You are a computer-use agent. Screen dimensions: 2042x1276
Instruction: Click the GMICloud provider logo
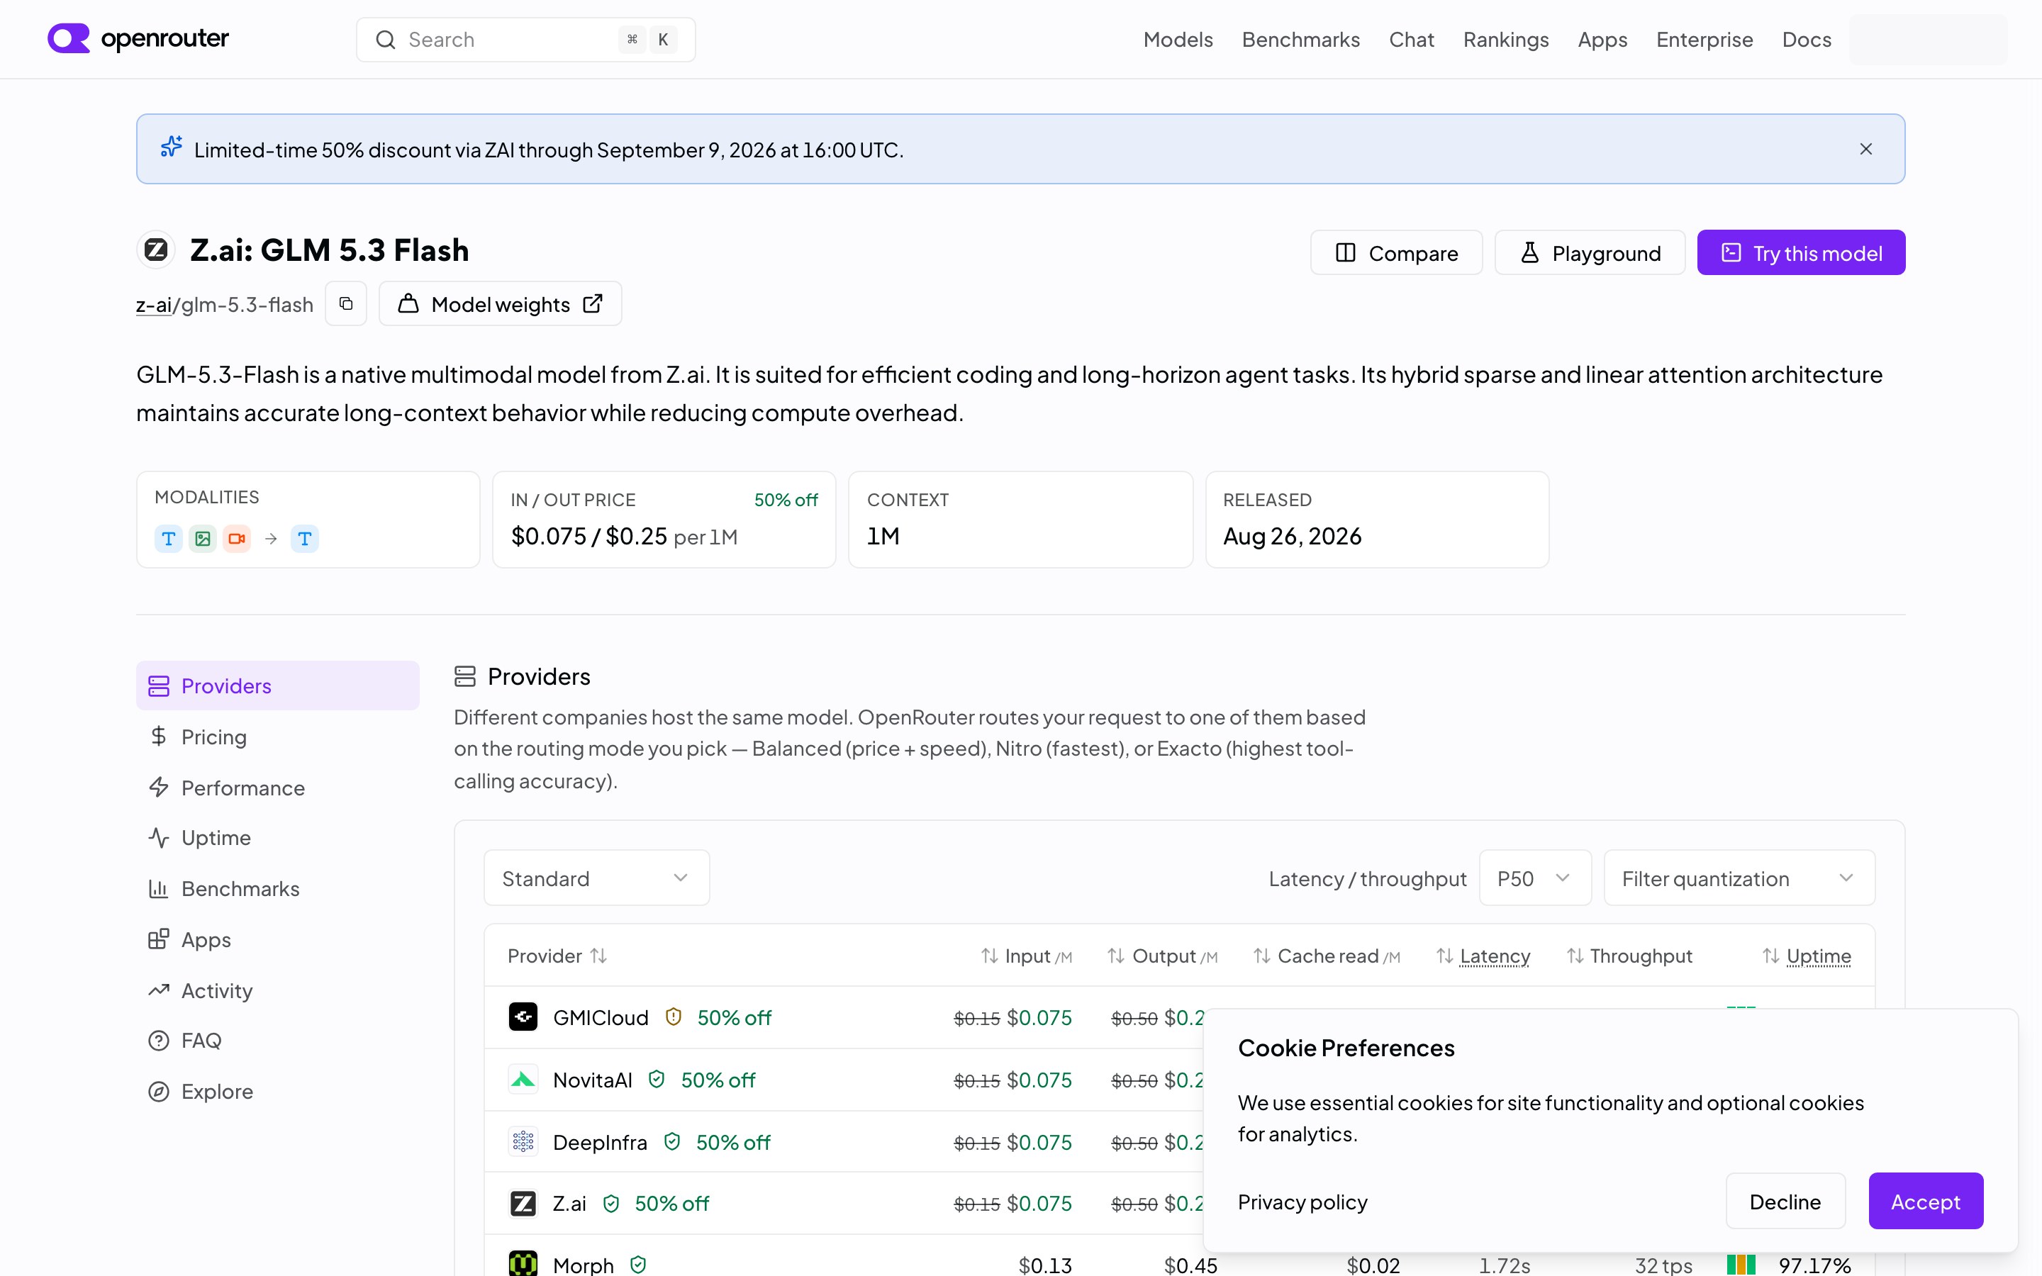(523, 1017)
